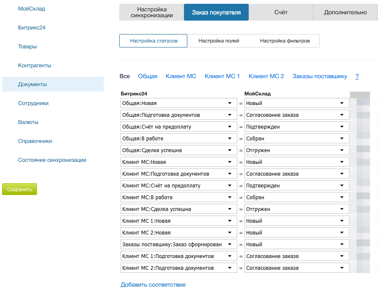Go to Состояние синхронизации in the sidebar
The height and width of the screenshot is (295, 378).
52,160
